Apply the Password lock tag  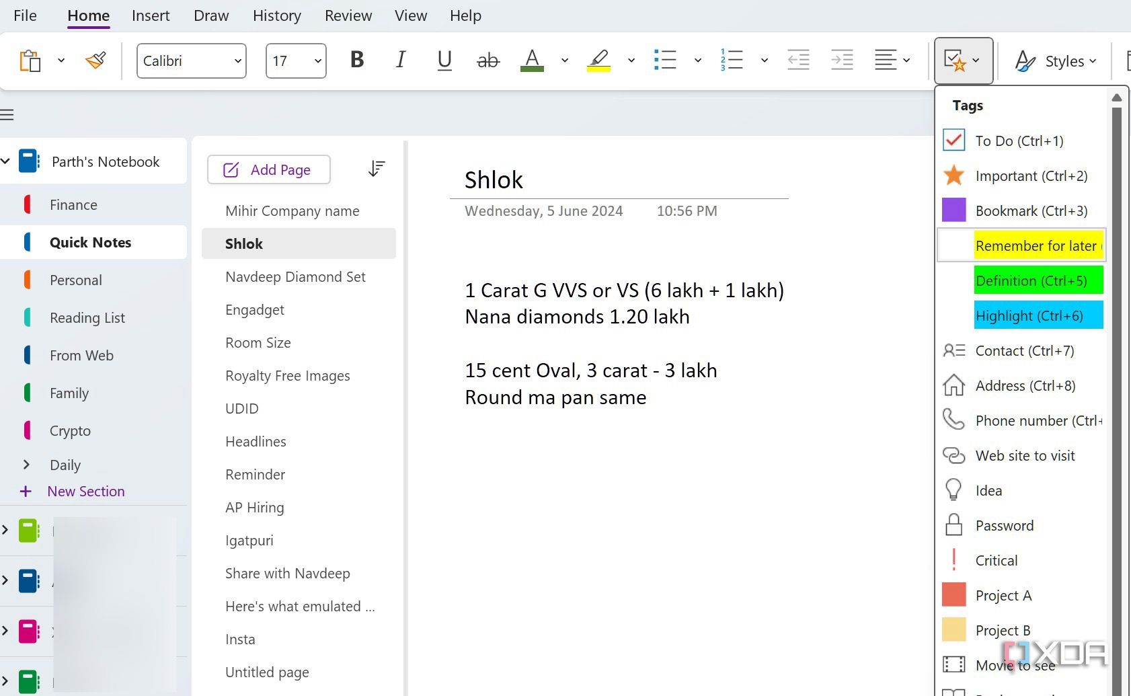tap(1021, 525)
